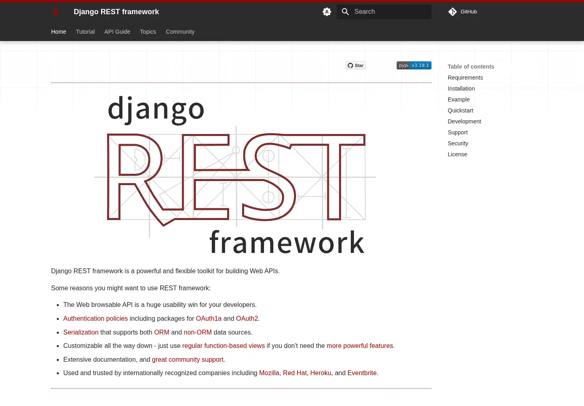Image resolution: width=584 pixels, height=406 pixels.
Task: Click the django REST framework logo image
Action: [x=235, y=175]
